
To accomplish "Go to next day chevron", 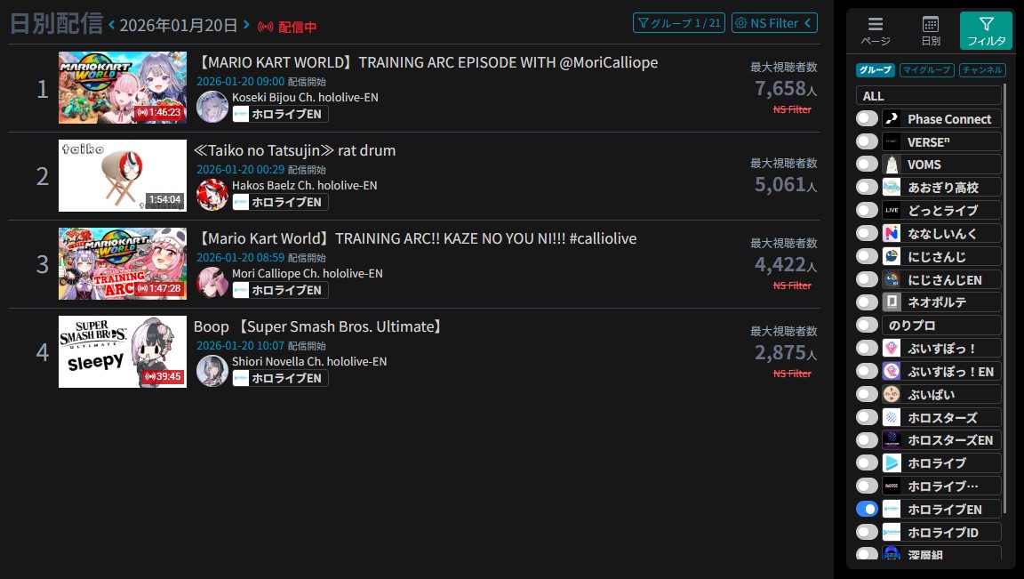I will pyautogui.click(x=246, y=25).
